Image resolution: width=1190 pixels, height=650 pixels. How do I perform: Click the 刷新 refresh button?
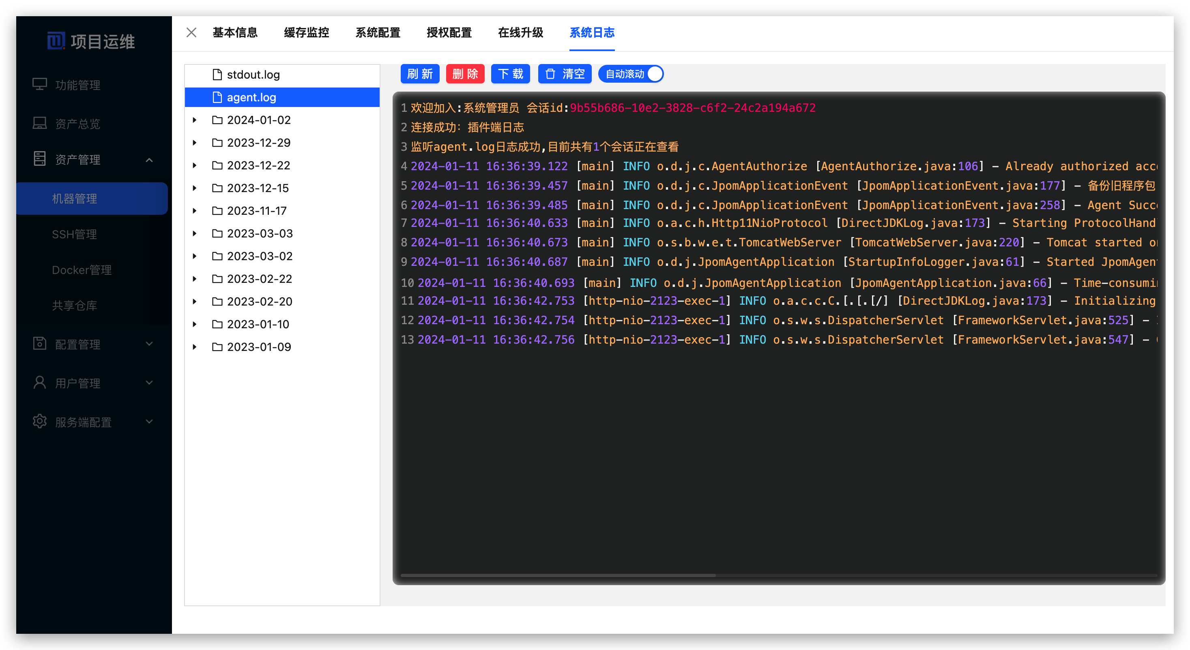click(x=419, y=74)
